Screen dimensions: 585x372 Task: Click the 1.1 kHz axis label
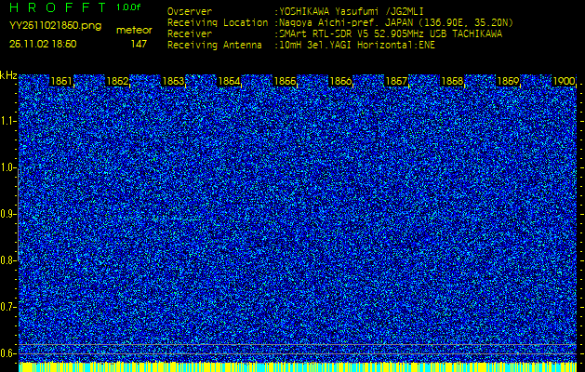point(7,121)
